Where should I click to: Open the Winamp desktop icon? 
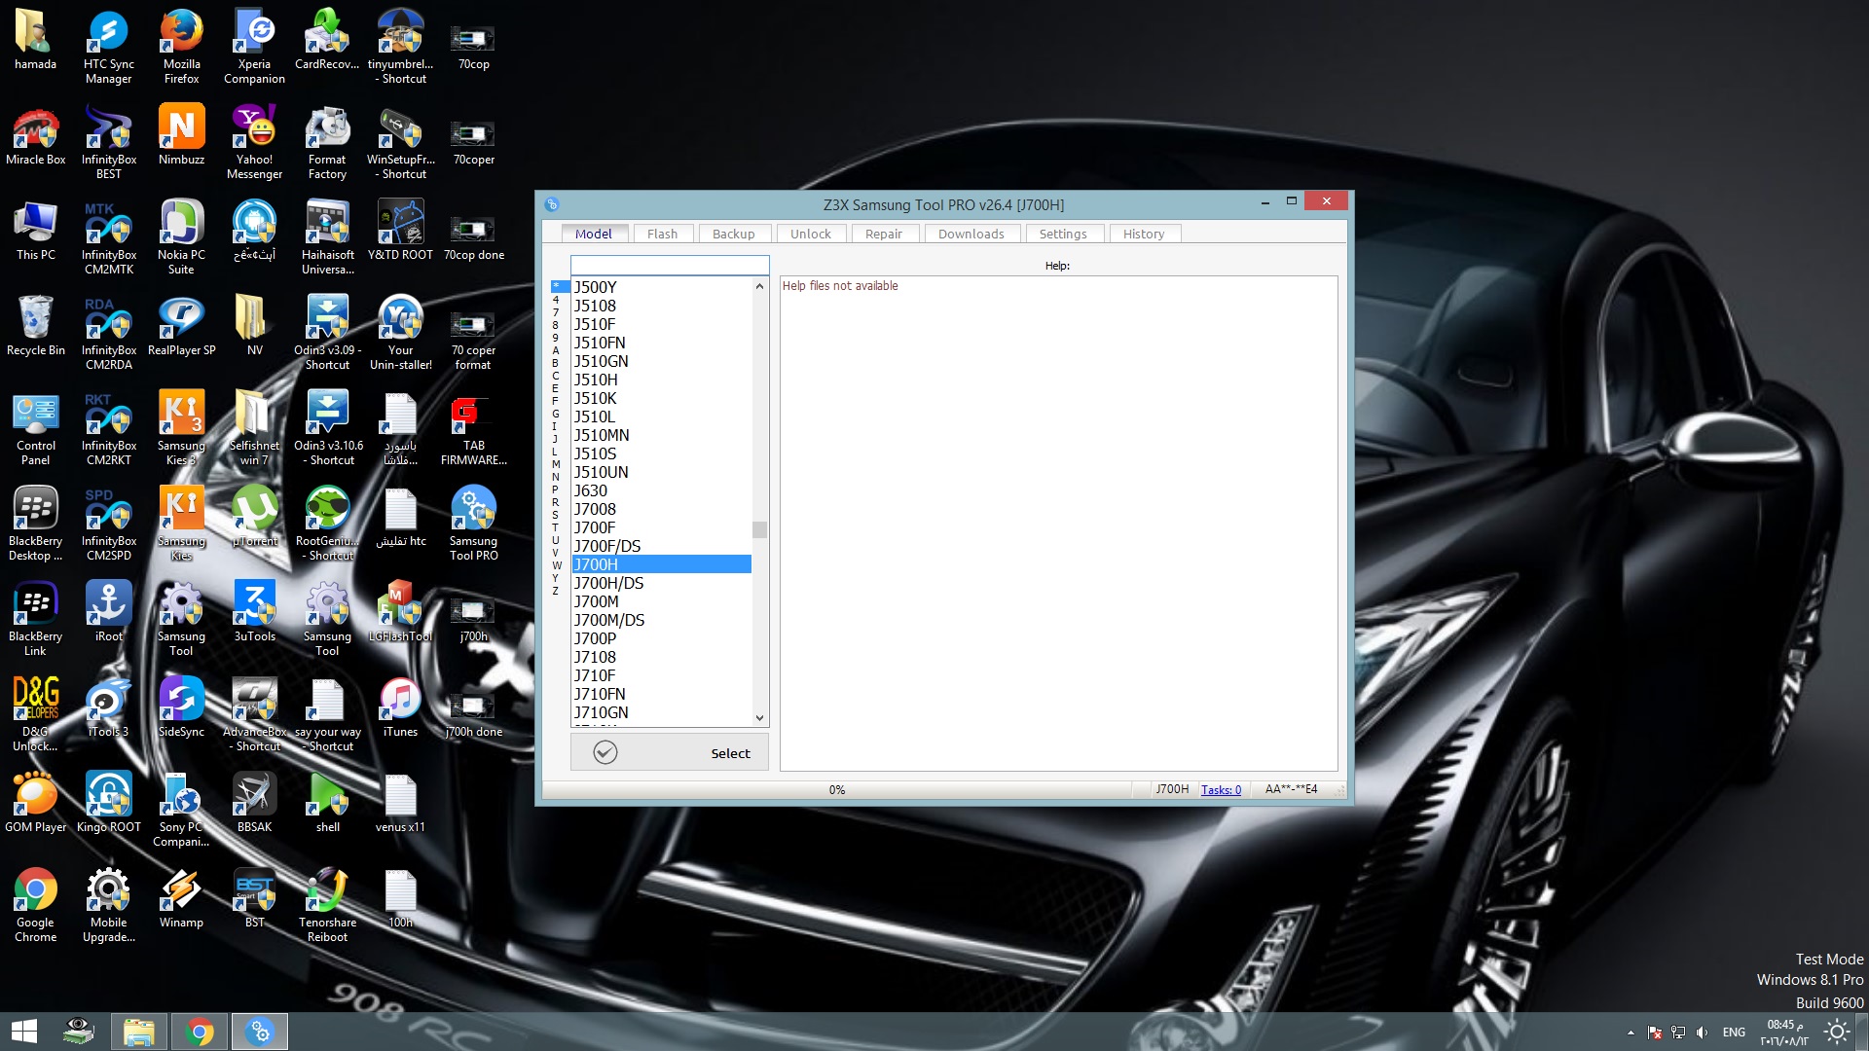(x=181, y=898)
